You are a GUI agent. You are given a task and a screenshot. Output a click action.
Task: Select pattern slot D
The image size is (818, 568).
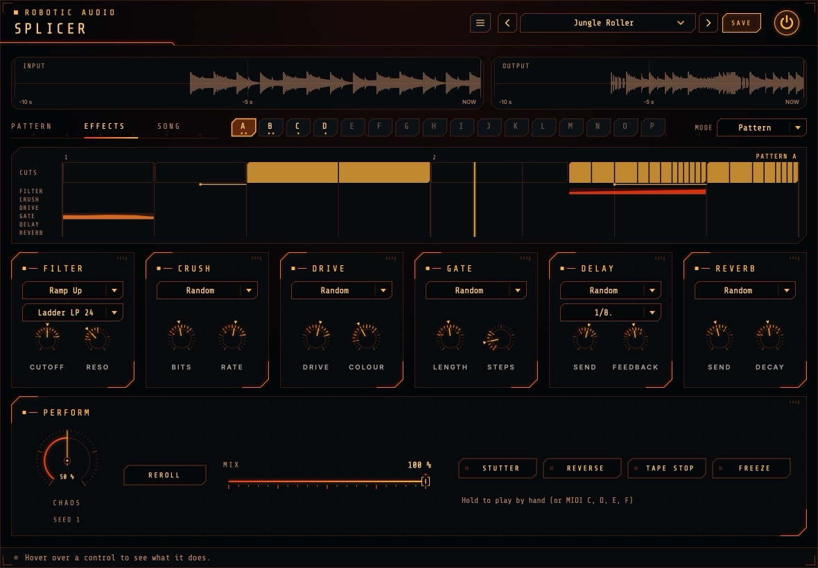tap(324, 127)
